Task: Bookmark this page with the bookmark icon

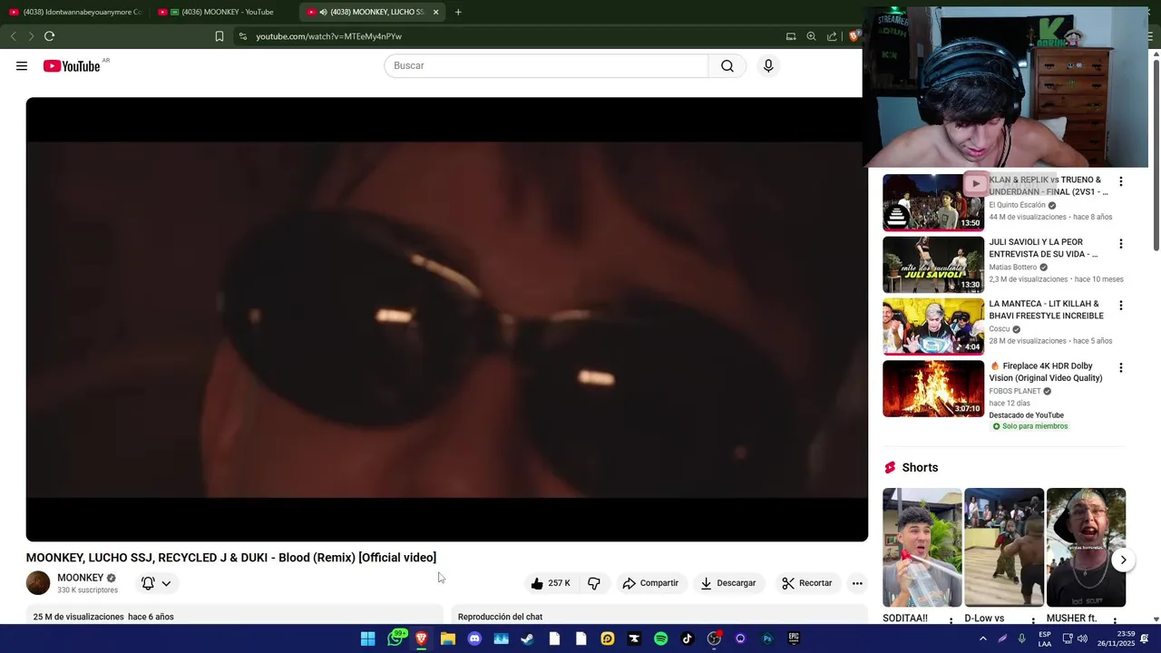Action: 220,36
